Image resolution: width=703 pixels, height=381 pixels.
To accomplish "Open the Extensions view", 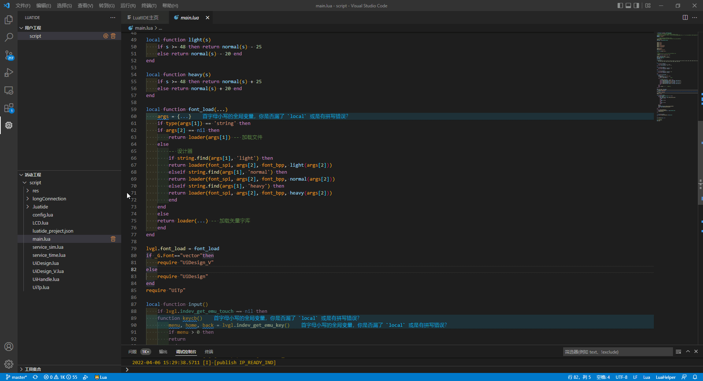I will [x=9, y=108].
